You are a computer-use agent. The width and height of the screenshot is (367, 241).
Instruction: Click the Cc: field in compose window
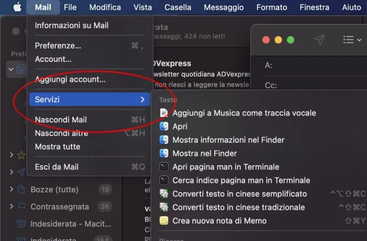[x=315, y=85]
